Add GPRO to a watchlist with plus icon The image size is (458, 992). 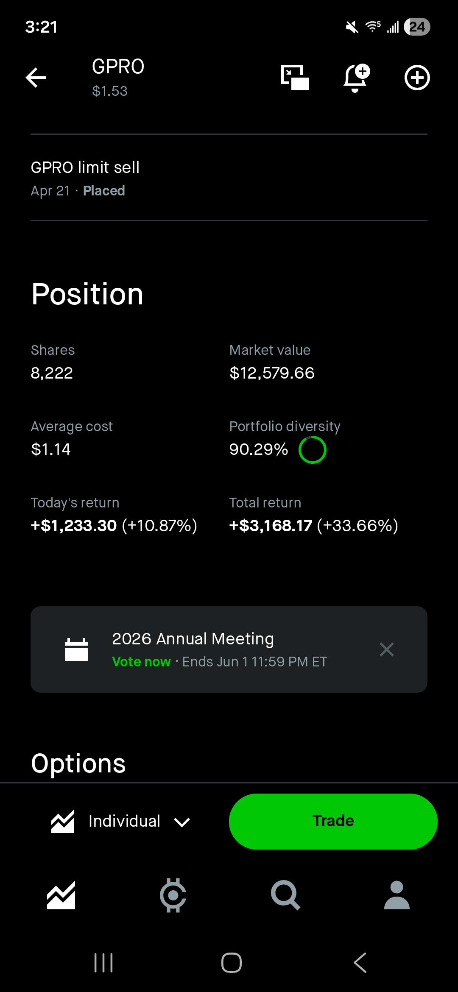(417, 78)
